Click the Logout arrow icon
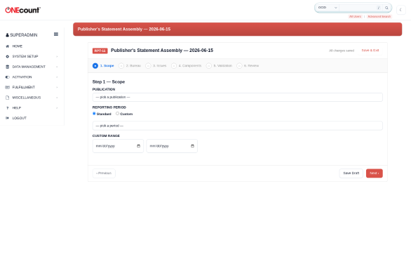 coord(7,118)
